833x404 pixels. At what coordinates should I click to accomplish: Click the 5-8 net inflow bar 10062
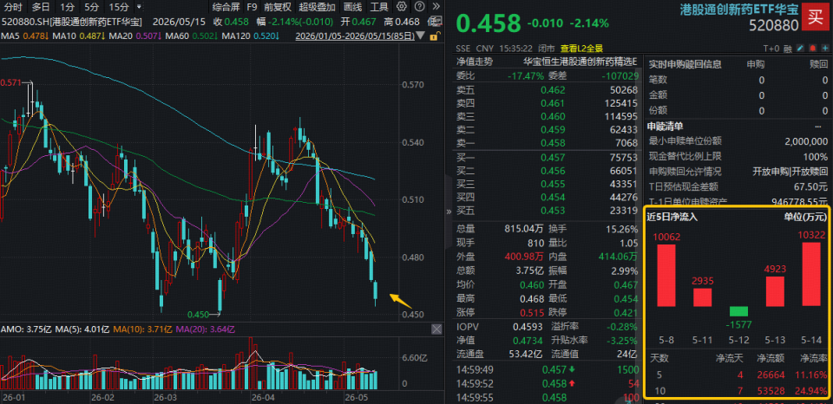pyautogui.click(x=666, y=275)
